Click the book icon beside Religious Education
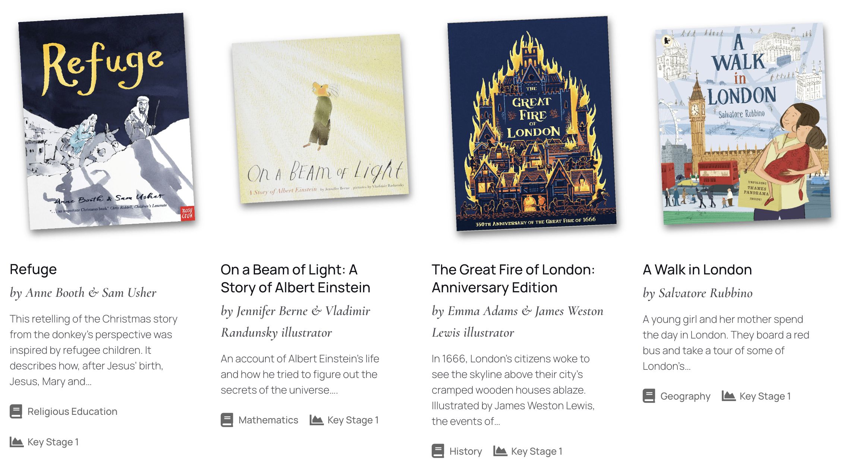The image size is (847, 461). point(16,411)
